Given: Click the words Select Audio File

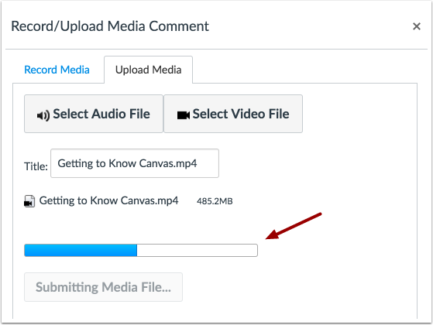Looking at the screenshot, I should coord(101,114).
